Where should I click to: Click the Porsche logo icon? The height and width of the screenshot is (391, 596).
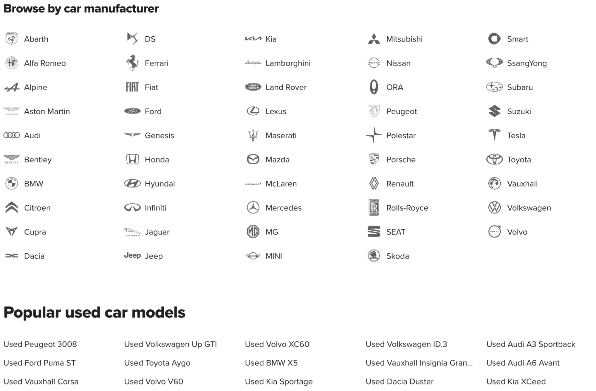[374, 159]
